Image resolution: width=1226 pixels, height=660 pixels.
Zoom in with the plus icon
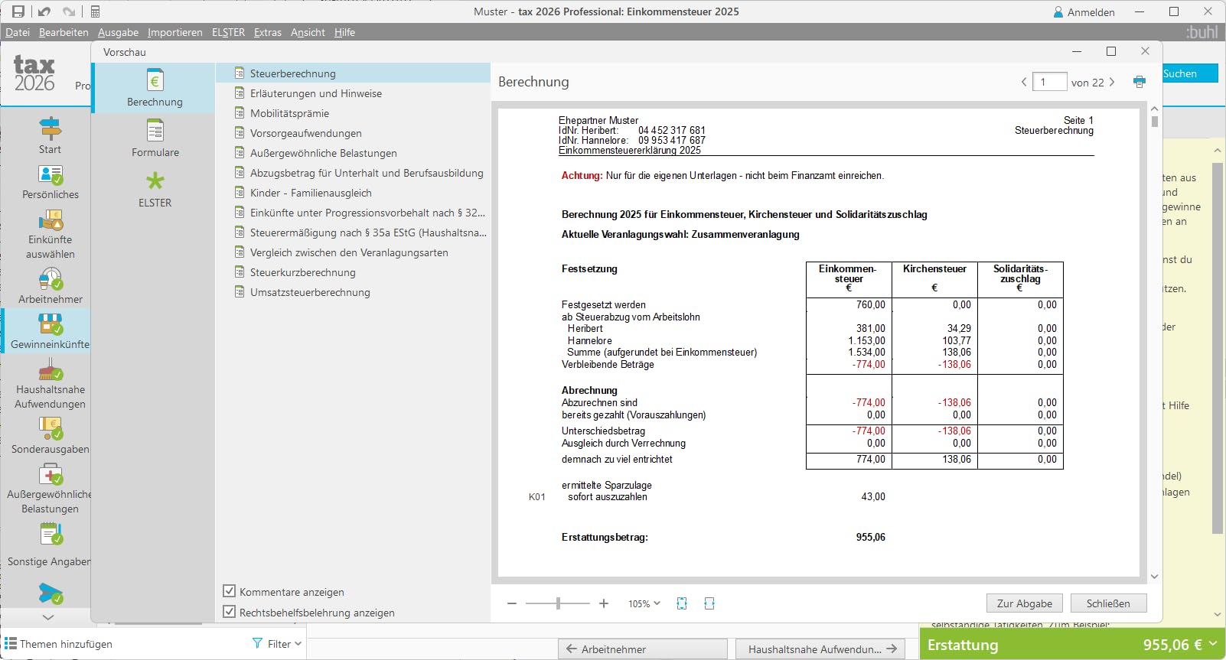click(x=603, y=603)
